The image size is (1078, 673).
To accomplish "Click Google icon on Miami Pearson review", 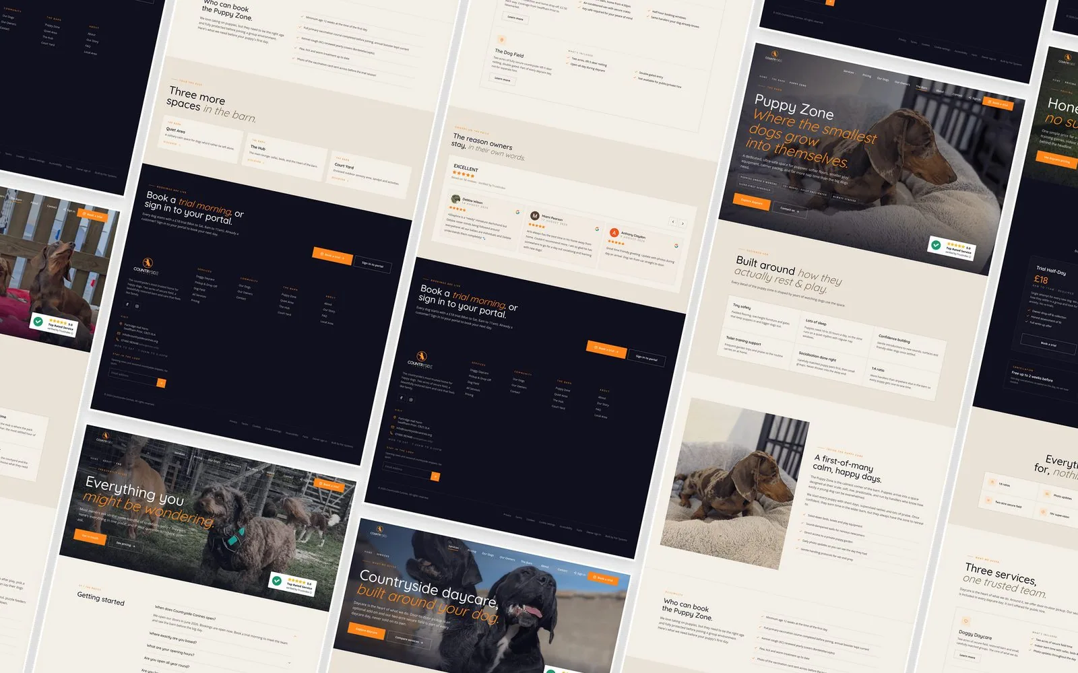I will (597, 229).
